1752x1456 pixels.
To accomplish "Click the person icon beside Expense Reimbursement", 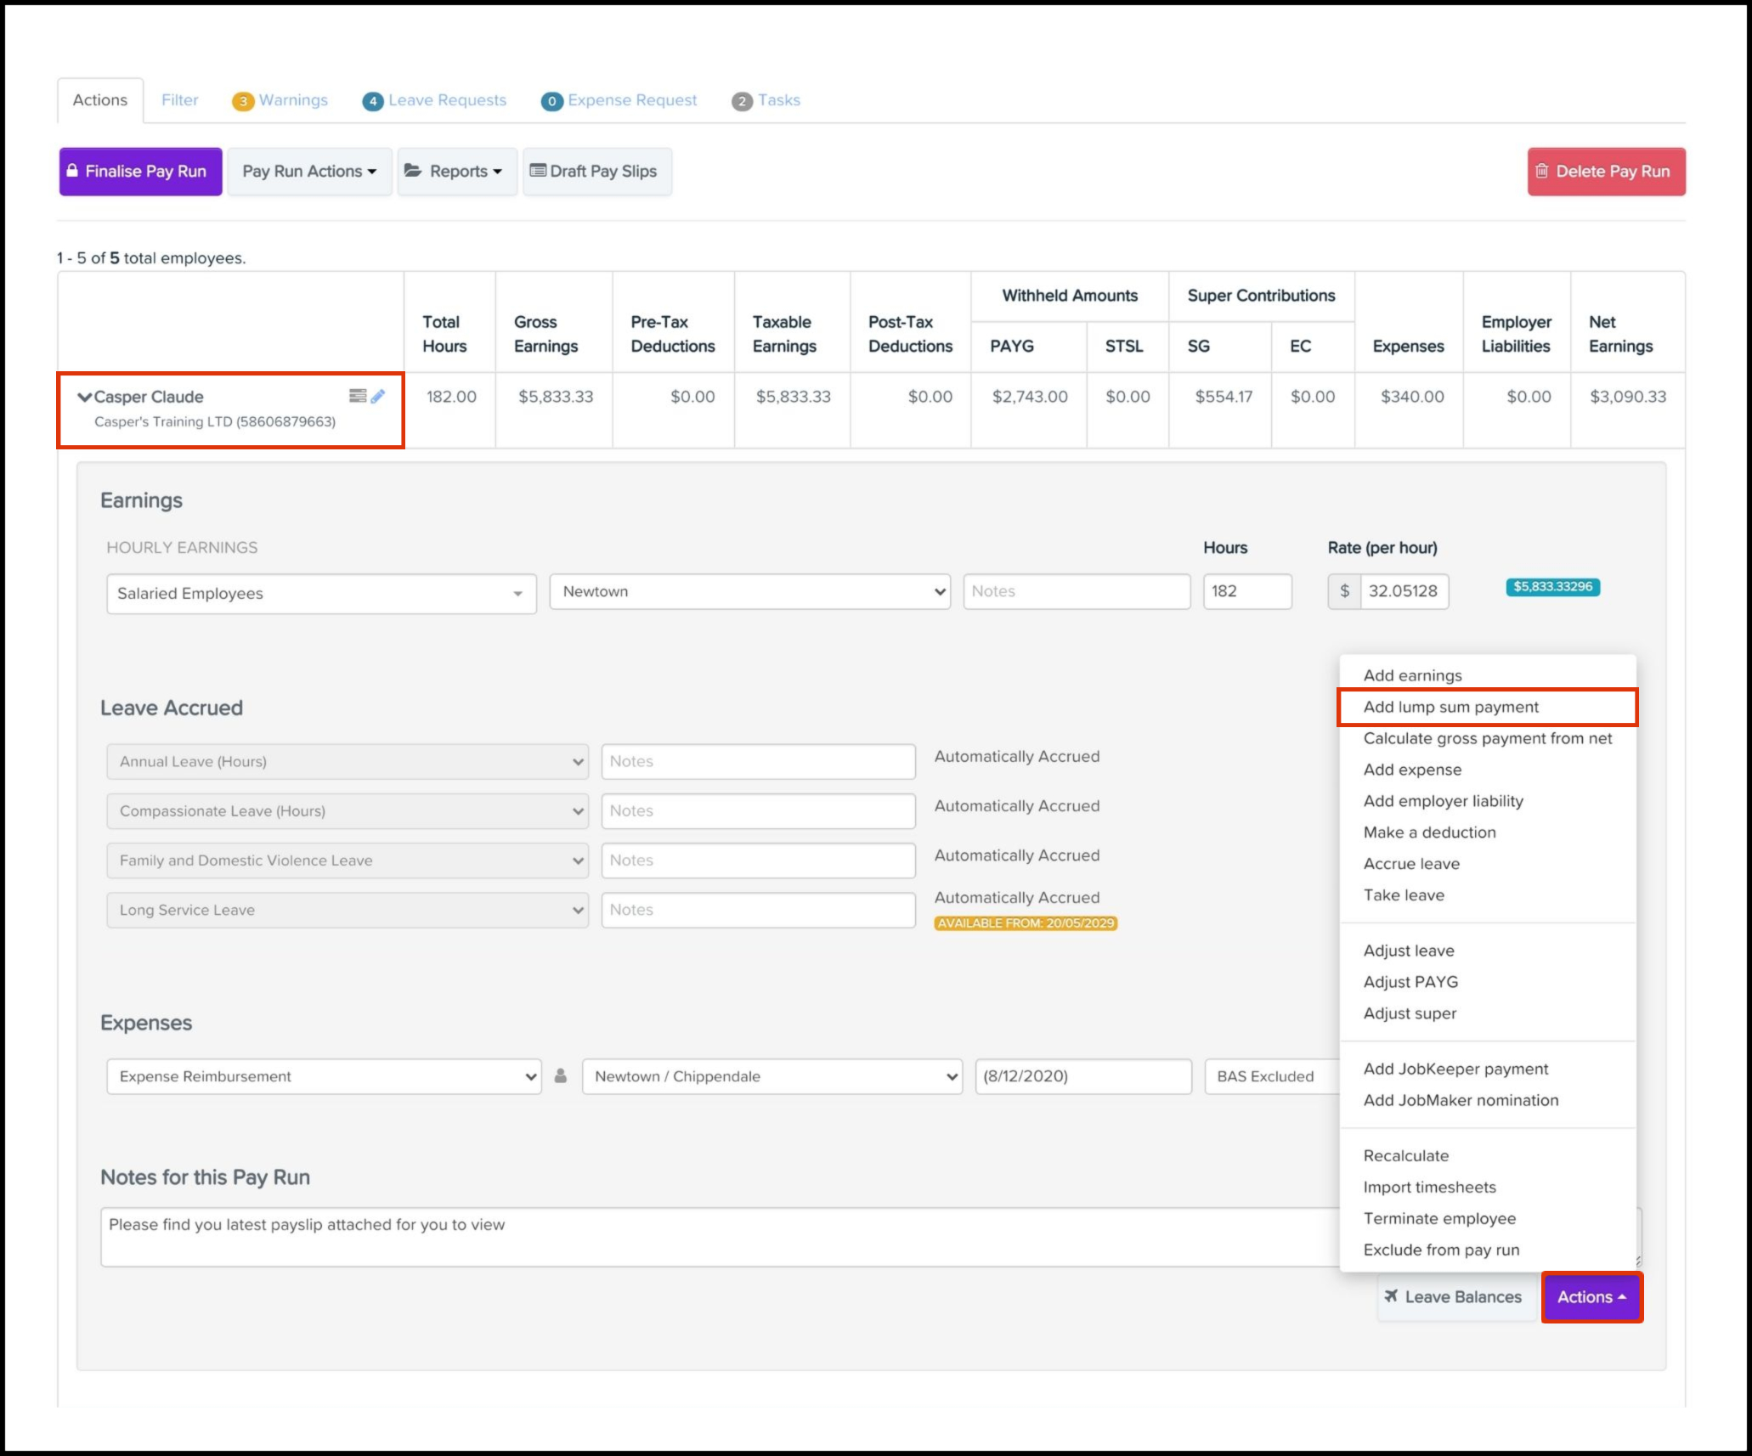I will tap(561, 1076).
